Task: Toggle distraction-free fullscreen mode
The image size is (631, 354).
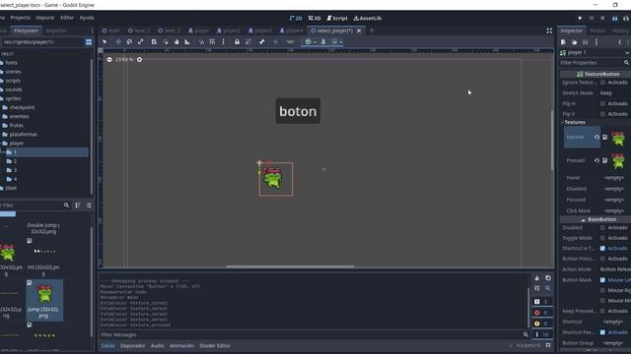Action: click(x=549, y=30)
